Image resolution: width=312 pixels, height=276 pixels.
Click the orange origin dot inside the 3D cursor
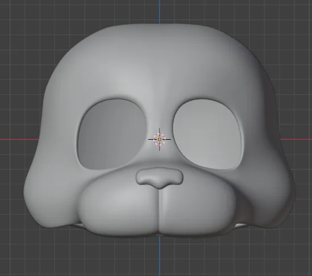159,139
